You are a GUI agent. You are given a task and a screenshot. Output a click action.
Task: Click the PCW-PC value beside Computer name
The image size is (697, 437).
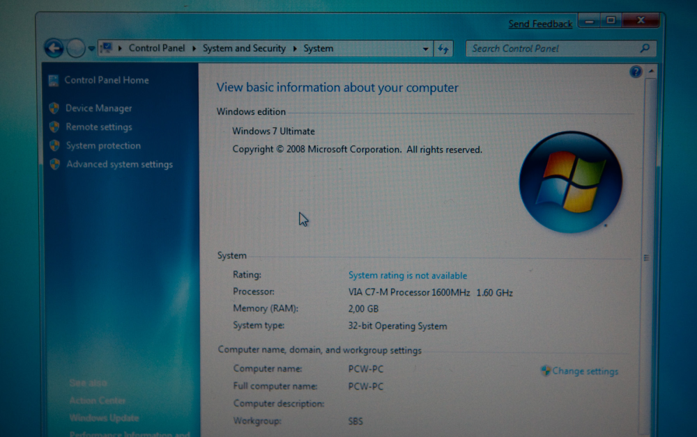click(x=365, y=369)
